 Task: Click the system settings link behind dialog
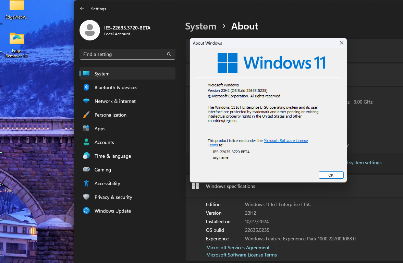point(365,163)
